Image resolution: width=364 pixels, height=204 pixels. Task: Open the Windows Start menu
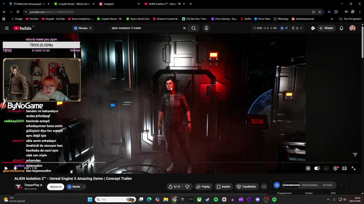coord(90,199)
